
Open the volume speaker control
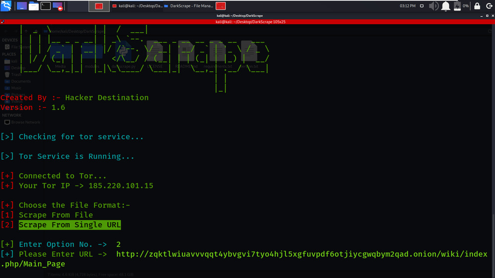[434, 6]
